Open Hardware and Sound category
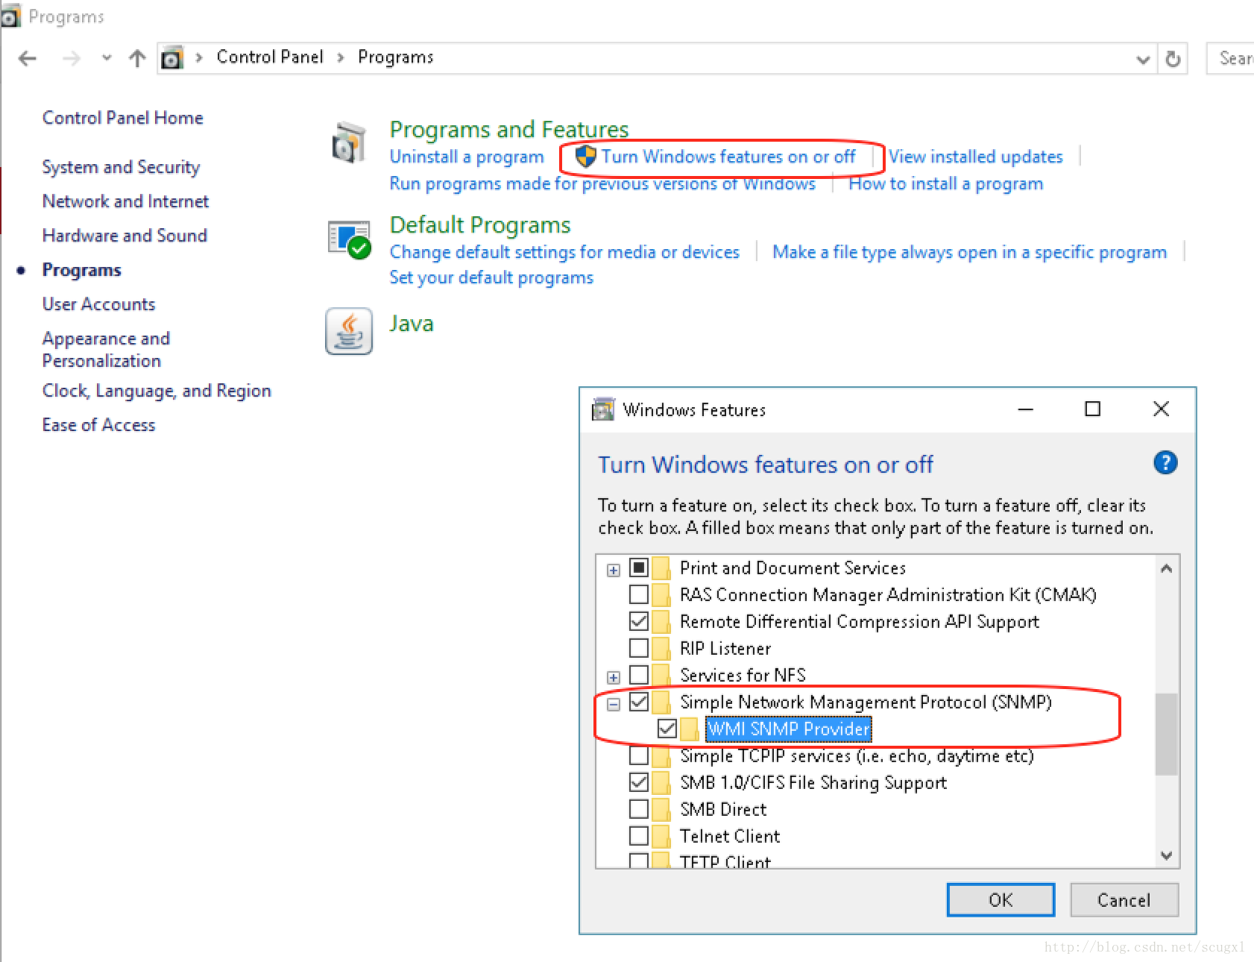Image resolution: width=1254 pixels, height=962 pixels. coord(125,236)
